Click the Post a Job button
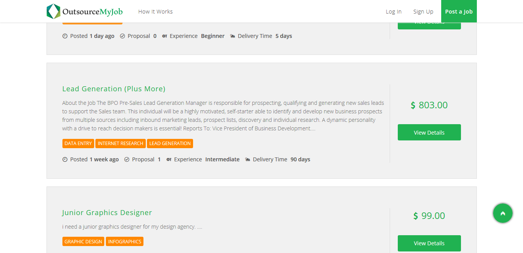 click(459, 12)
